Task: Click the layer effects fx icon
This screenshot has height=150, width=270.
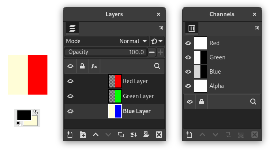Action: pos(94,66)
